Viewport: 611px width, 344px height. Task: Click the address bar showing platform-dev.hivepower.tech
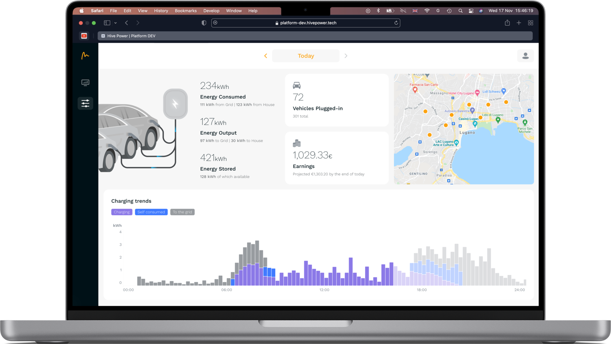tap(305, 23)
